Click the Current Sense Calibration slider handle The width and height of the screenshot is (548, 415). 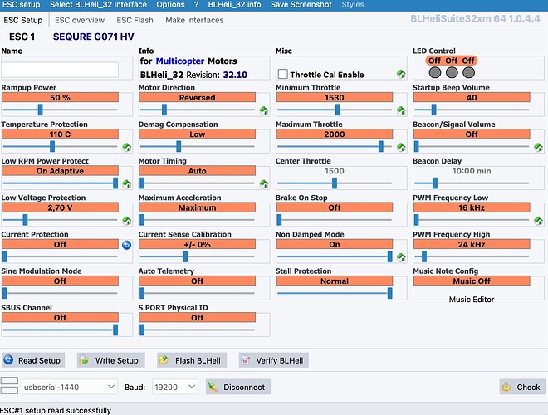[x=185, y=256]
